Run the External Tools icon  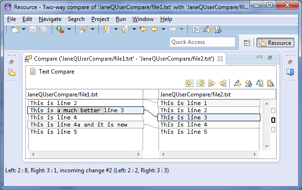pos(60,30)
